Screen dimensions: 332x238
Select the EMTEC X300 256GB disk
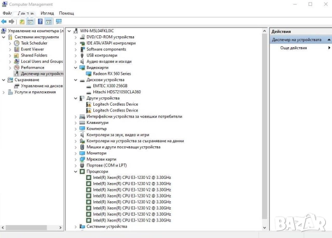[110, 86]
